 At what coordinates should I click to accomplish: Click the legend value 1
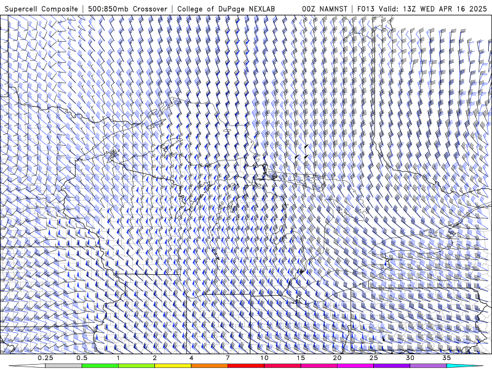pos(118,358)
